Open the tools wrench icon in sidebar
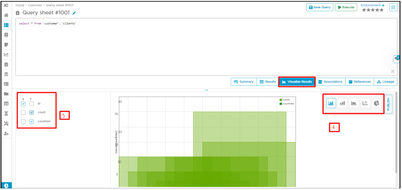 6,124
